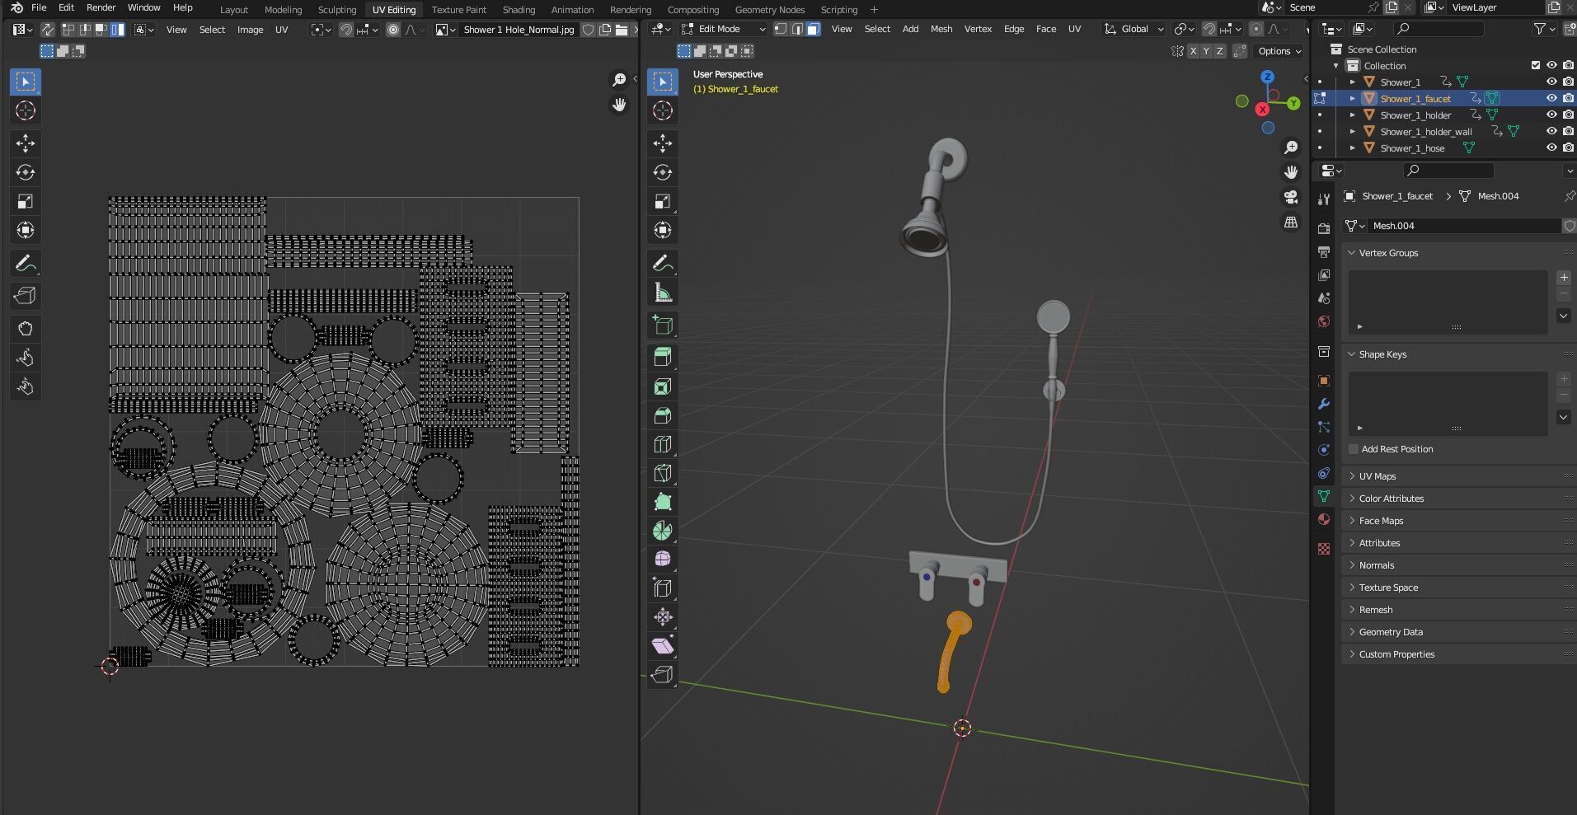Open the Options dropdown in the viewport

1279,51
